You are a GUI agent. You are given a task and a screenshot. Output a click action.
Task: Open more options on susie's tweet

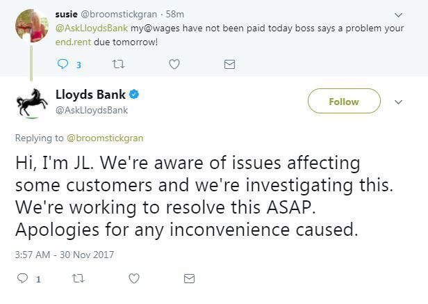coord(399,15)
